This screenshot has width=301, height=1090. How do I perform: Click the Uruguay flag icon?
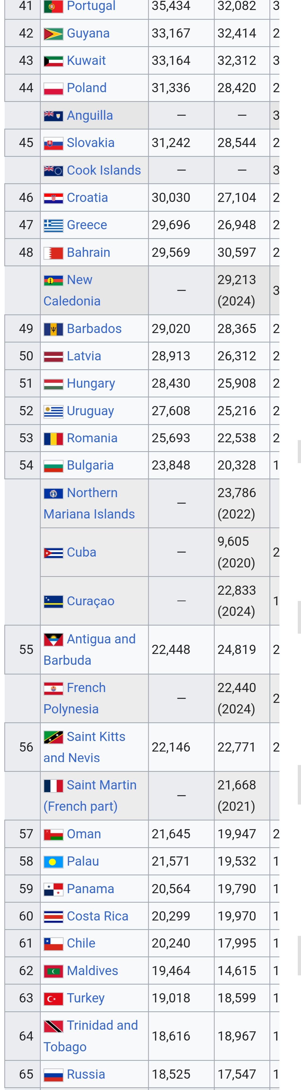click(x=53, y=411)
